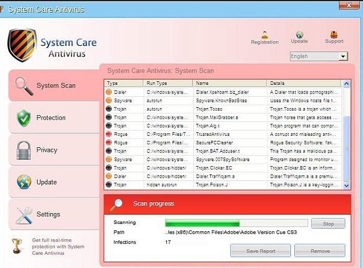Click the Update globe icon in header

click(300, 34)
